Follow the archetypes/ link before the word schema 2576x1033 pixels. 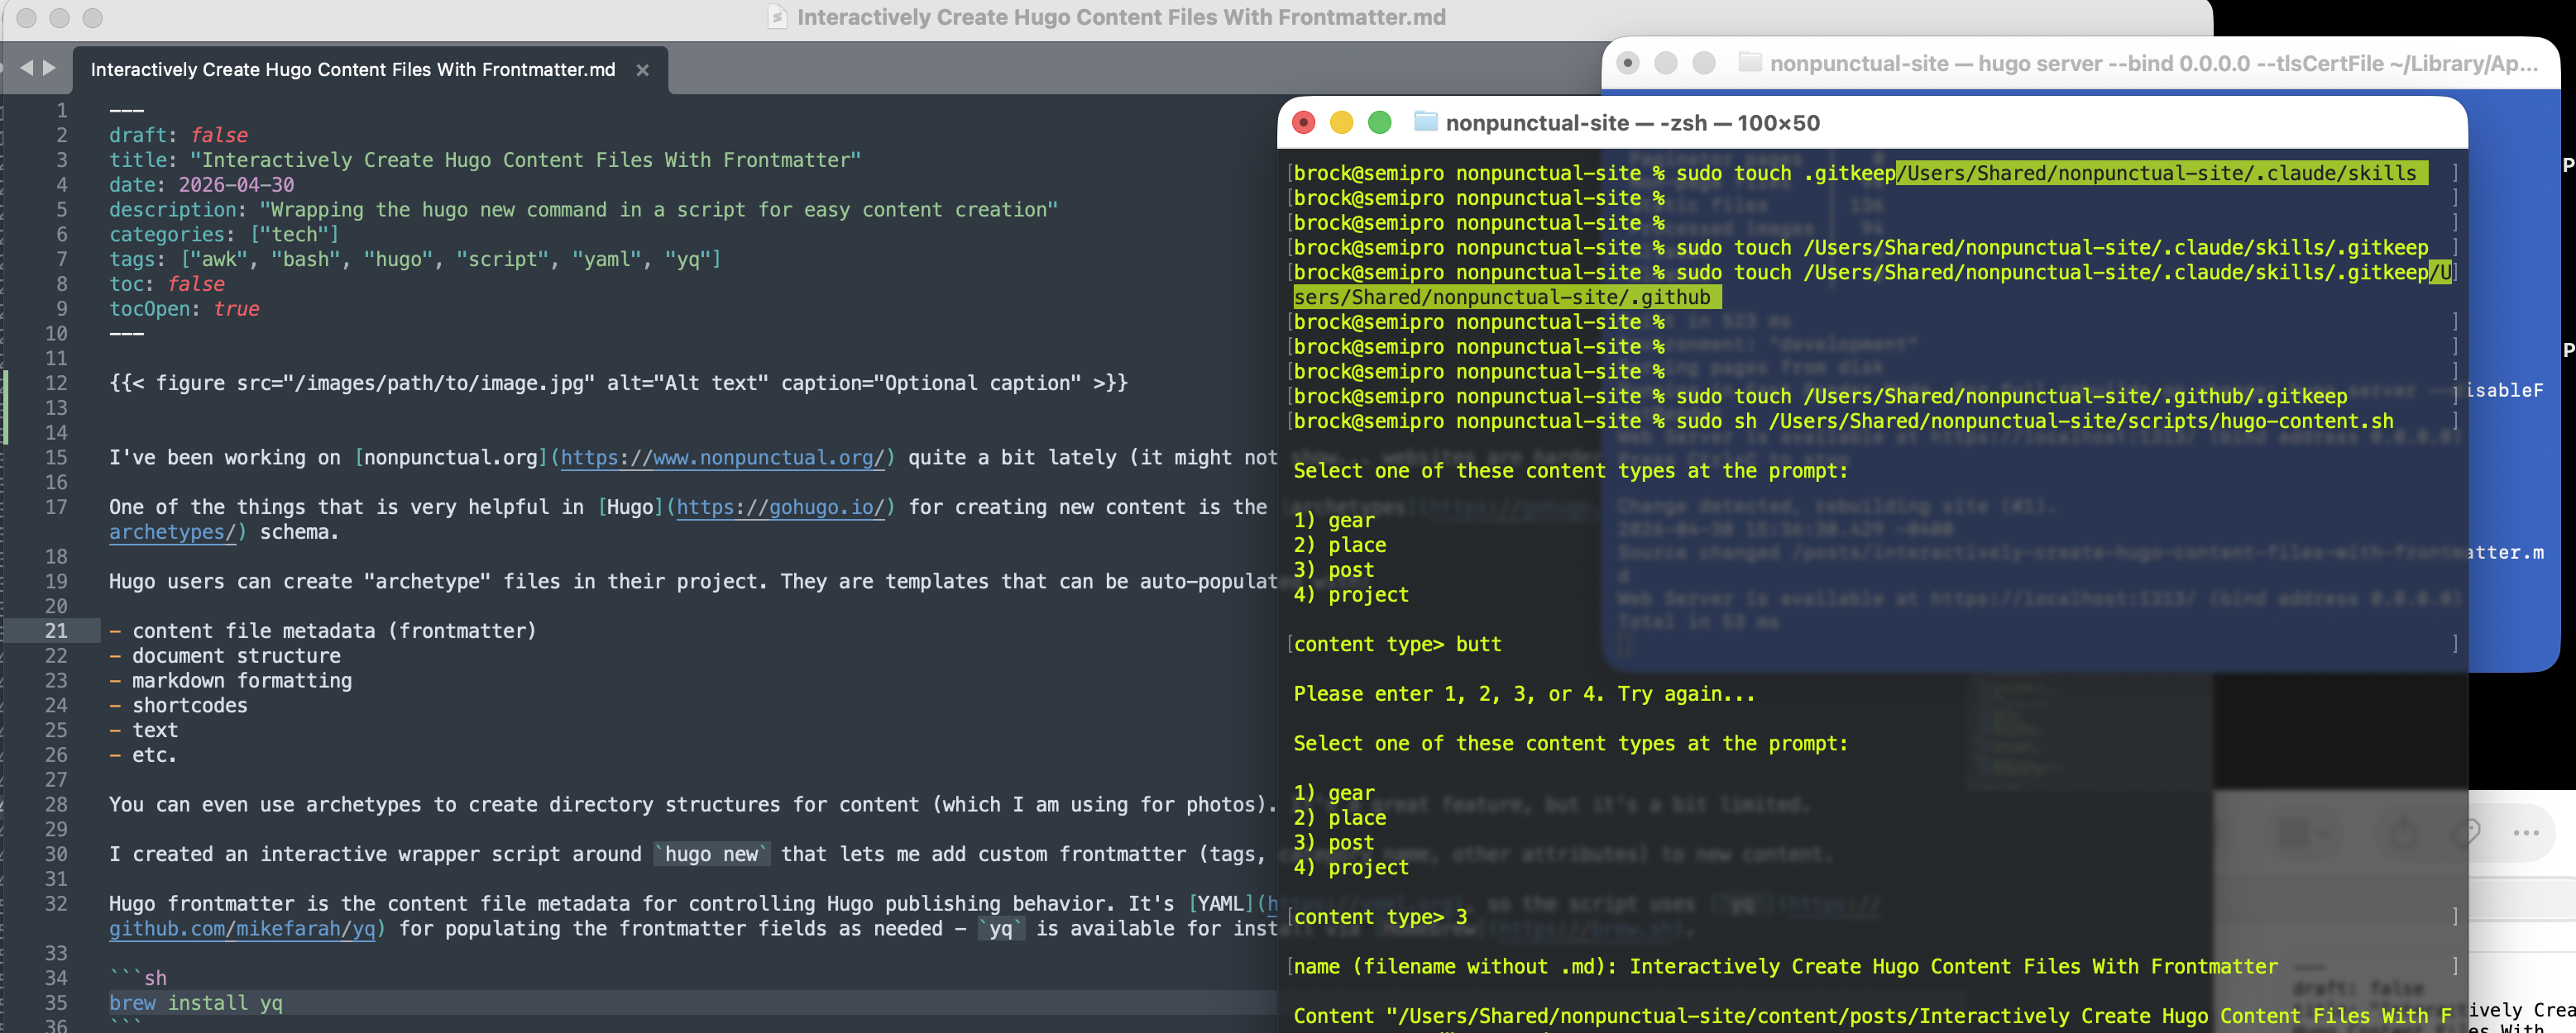[172, 532]
